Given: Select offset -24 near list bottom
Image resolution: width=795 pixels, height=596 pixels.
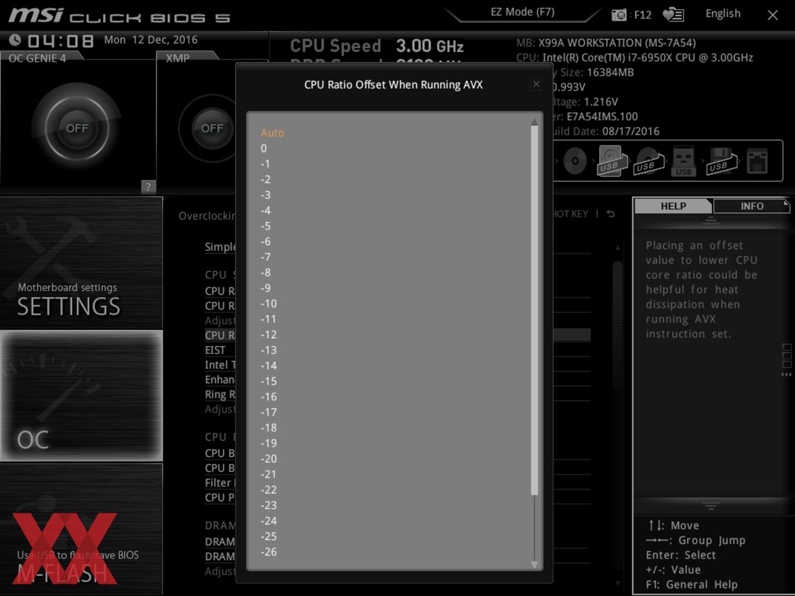Looking at the screenshot, I should [x=268, y=521].
